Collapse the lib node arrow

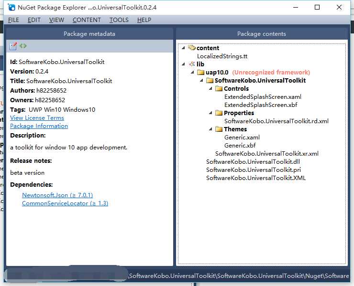[x=184, y=64]
